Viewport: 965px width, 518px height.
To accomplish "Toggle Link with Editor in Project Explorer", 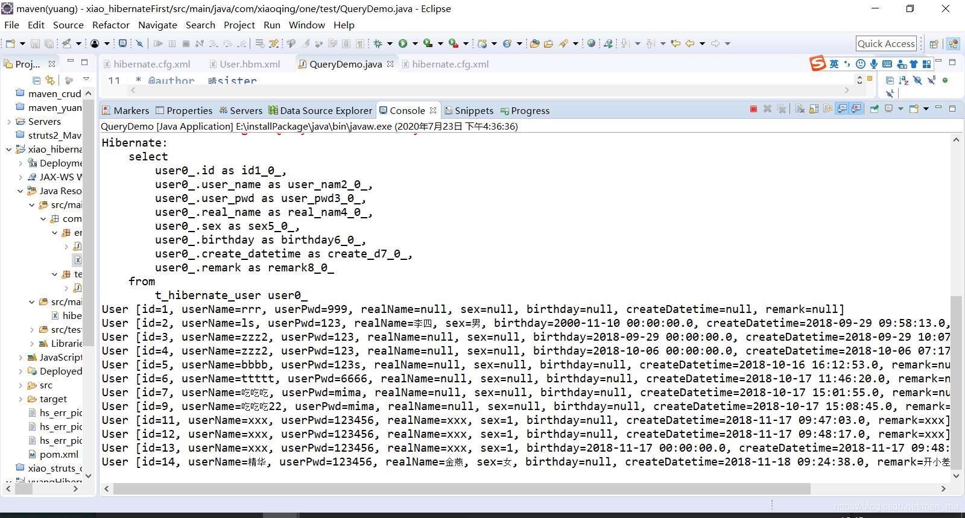I will click(x=50, y=80).
